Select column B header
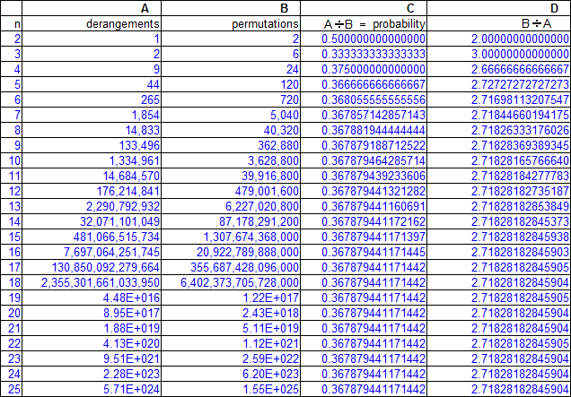Viewport: 571px width, 397px height. tap(231, 8)
